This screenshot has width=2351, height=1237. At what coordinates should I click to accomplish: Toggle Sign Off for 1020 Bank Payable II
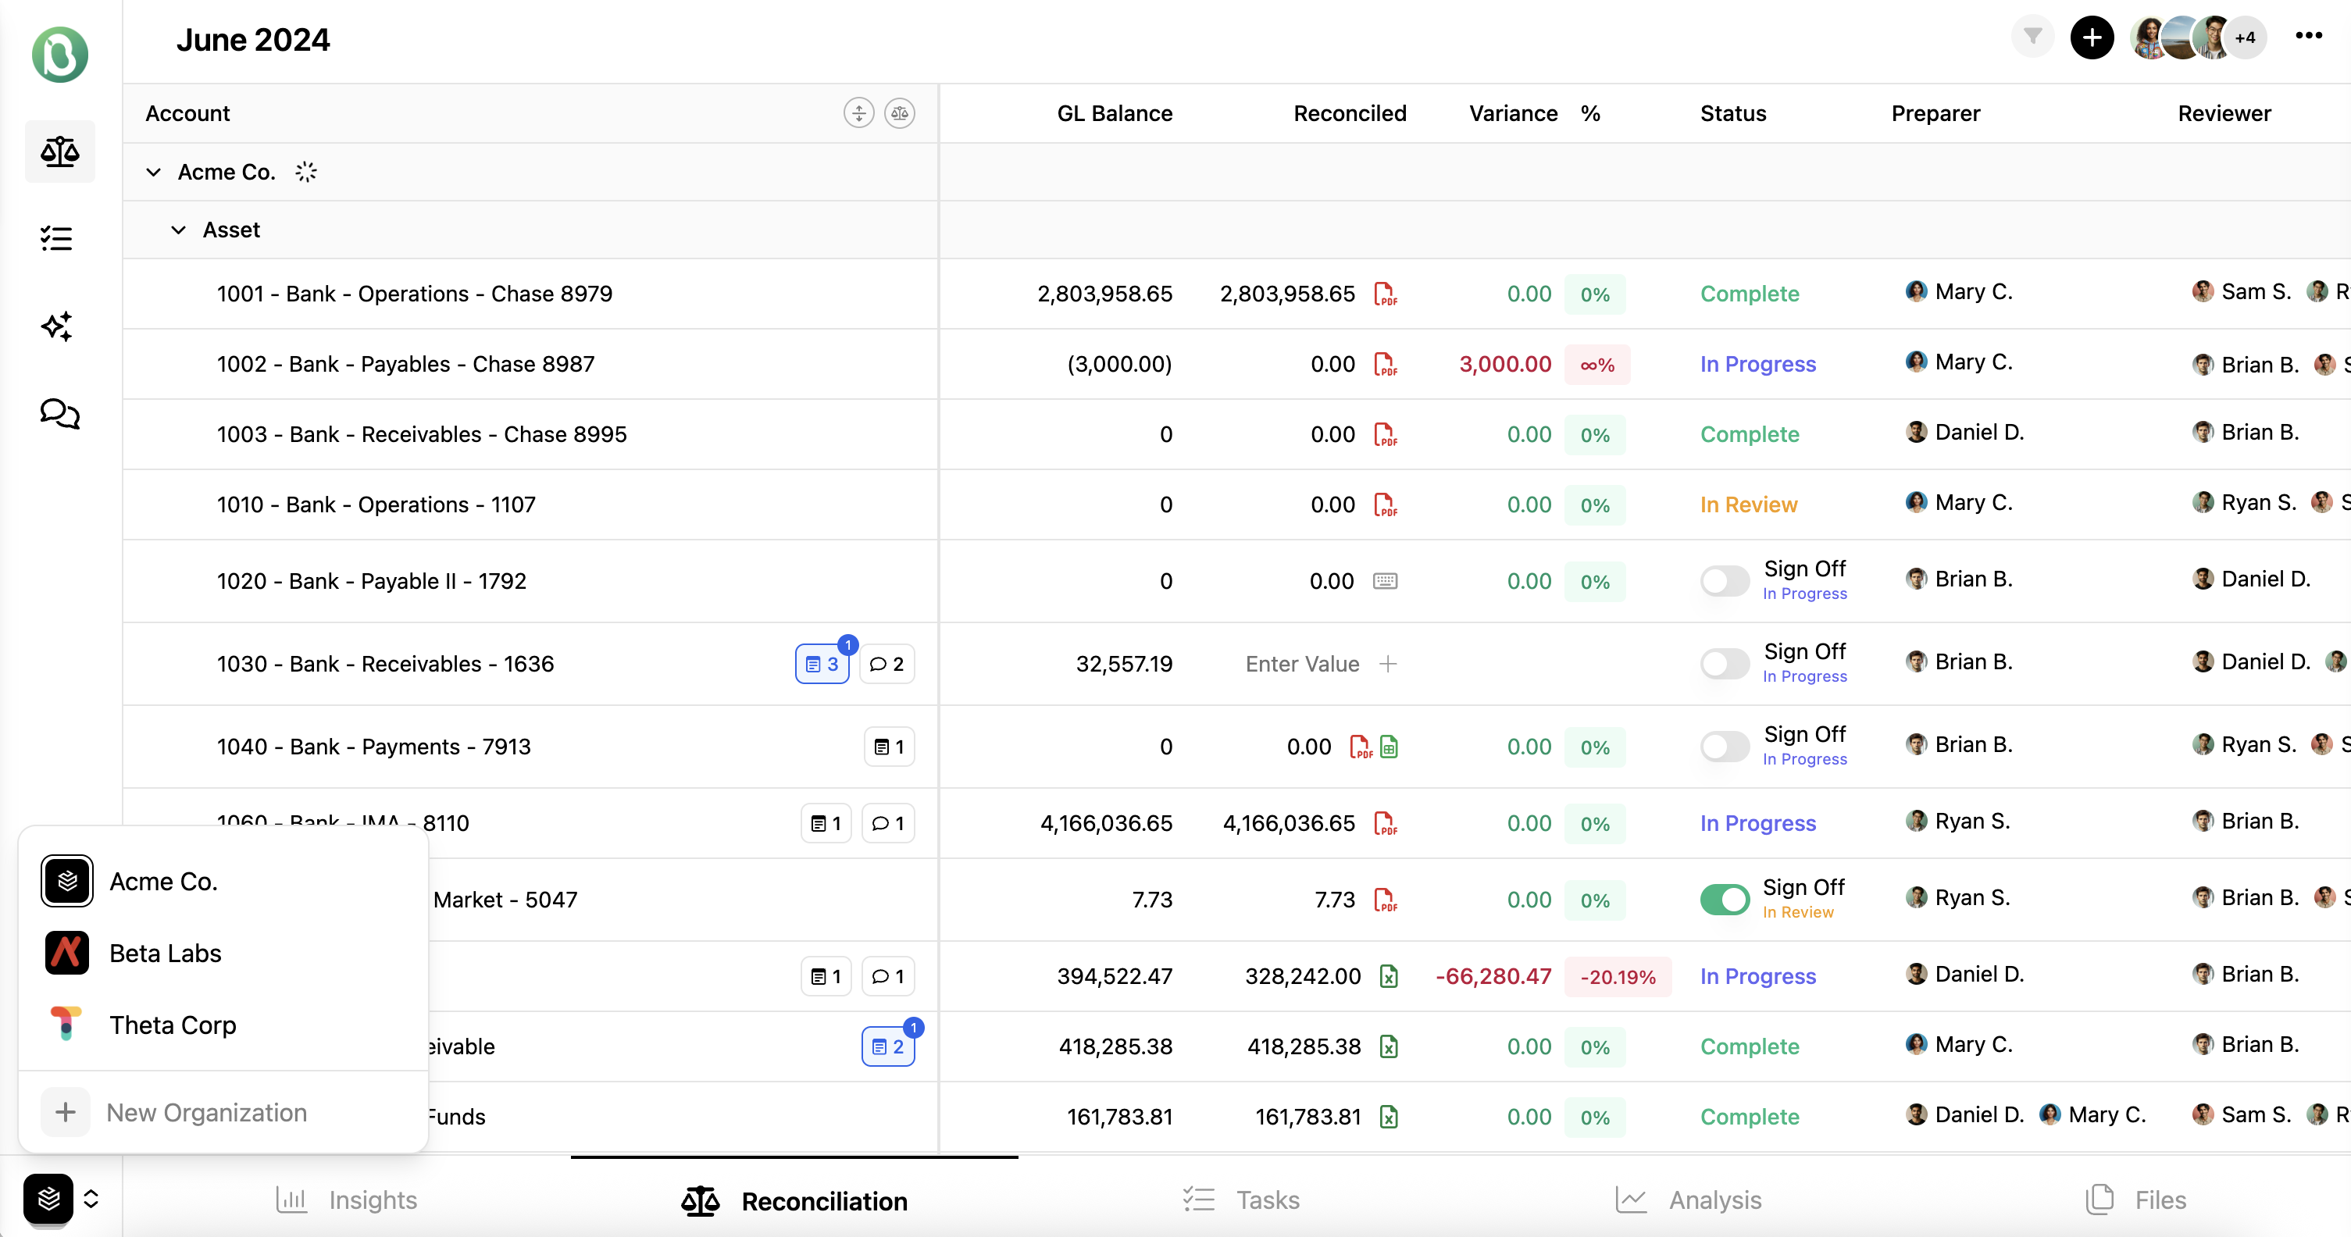[1724, 581]
